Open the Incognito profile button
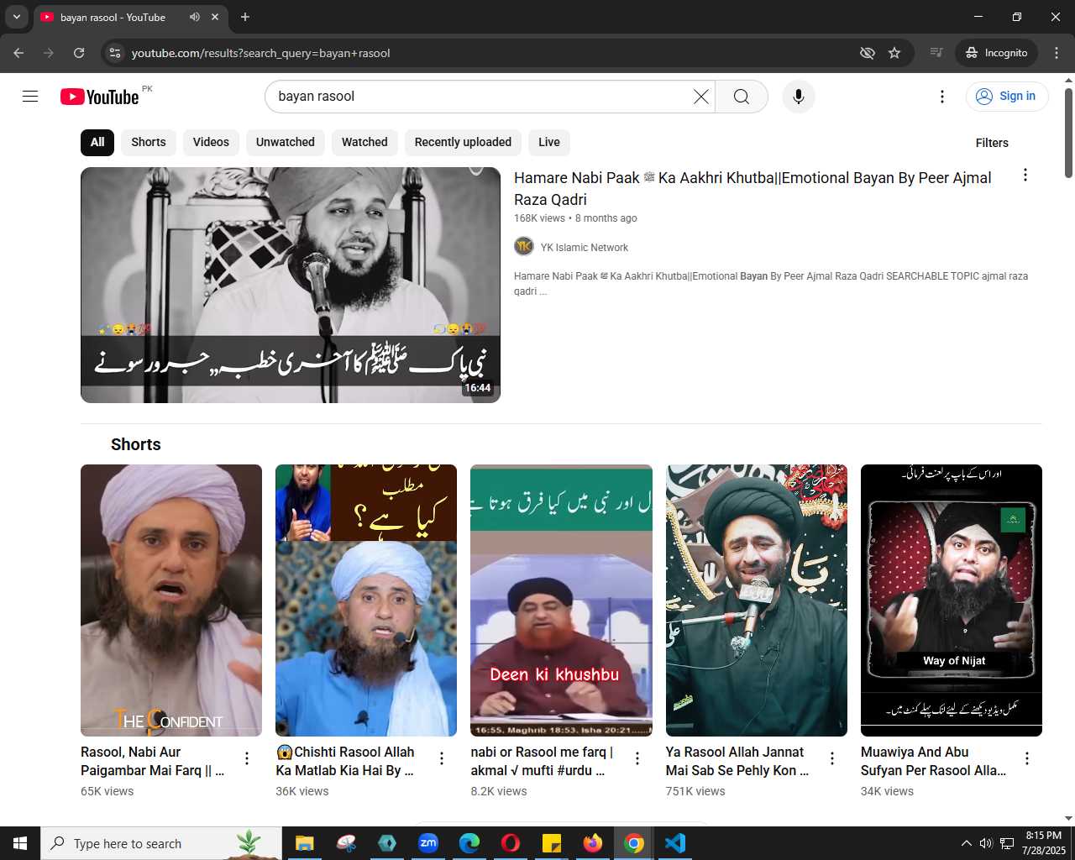 (x=997, y=53)
